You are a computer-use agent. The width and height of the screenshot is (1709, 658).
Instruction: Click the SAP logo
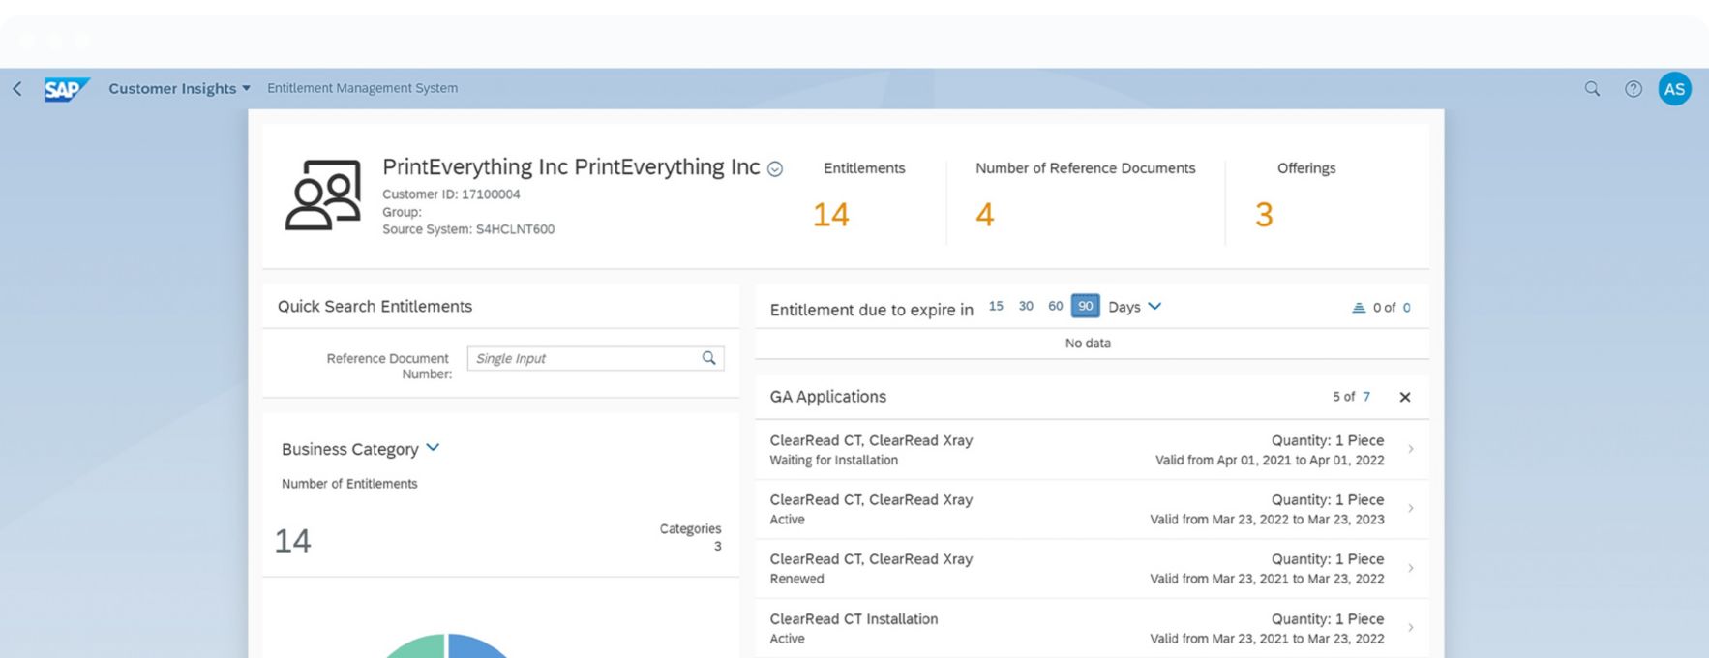tap(66, 89)
